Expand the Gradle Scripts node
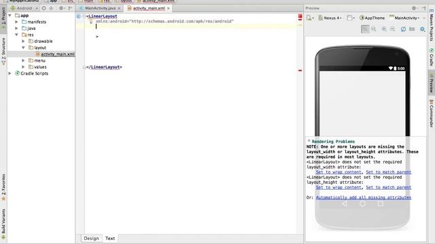 click(x=10, y=73)
